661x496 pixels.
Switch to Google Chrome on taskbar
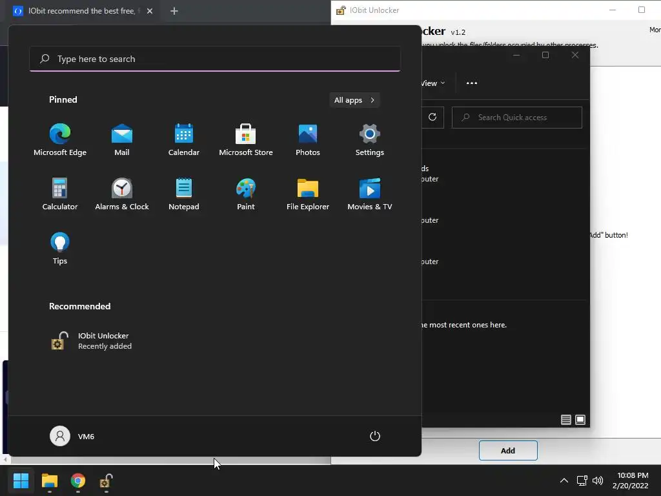[x=78, y=480]
